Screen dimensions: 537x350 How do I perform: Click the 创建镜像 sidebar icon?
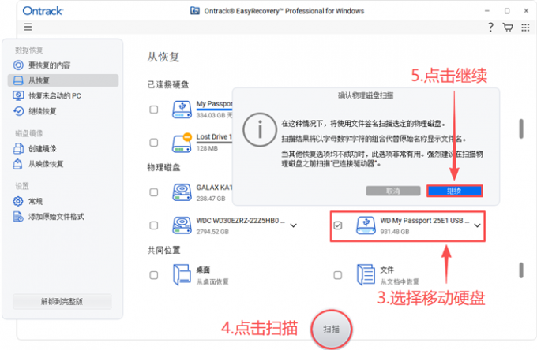point(18,148)
